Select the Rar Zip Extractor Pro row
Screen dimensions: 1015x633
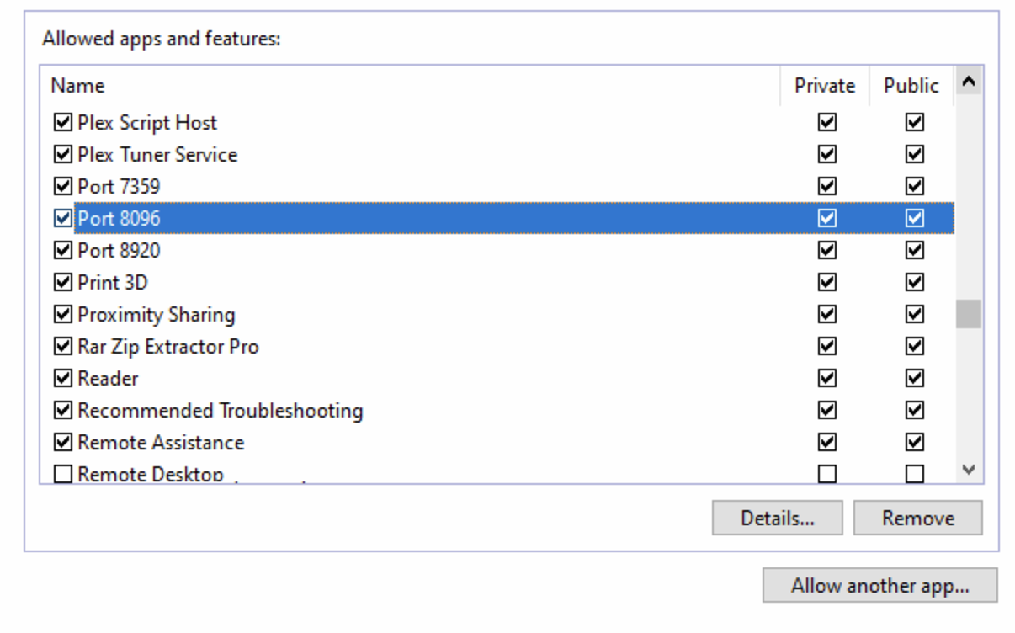click(168, 347)
